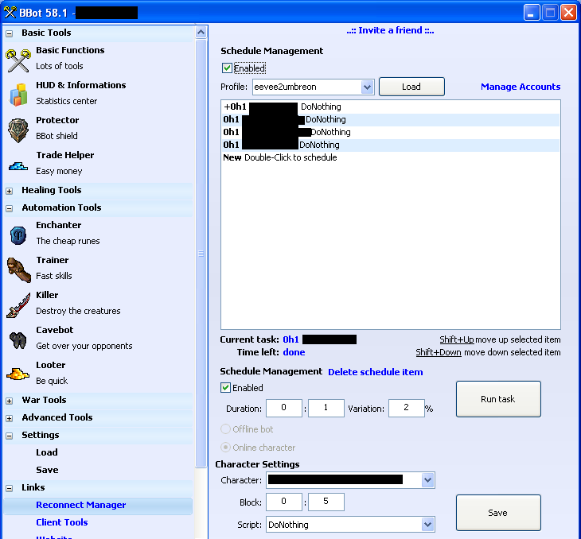Toggle the Enabled checkbox above Duration
The image size is (581, 539).
click(x=225, y=388)
